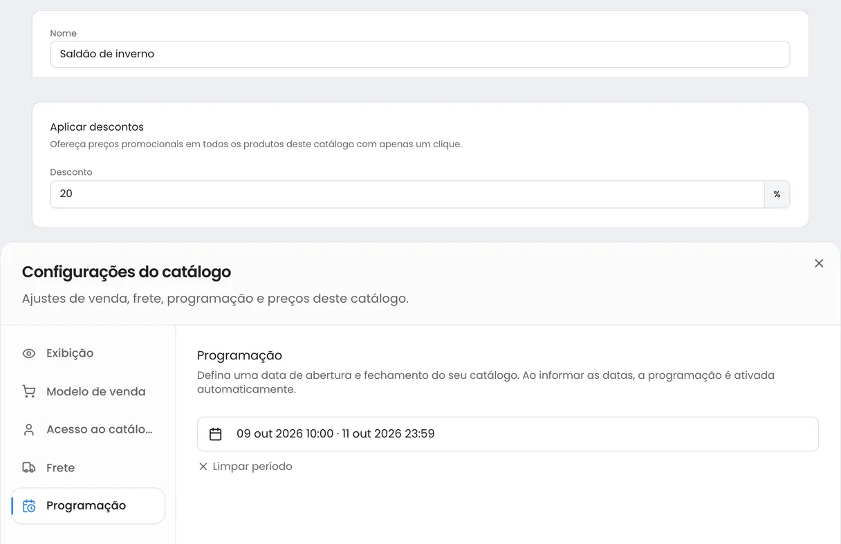Click the text Ofereça preços promocionais

tap(256, 144)
